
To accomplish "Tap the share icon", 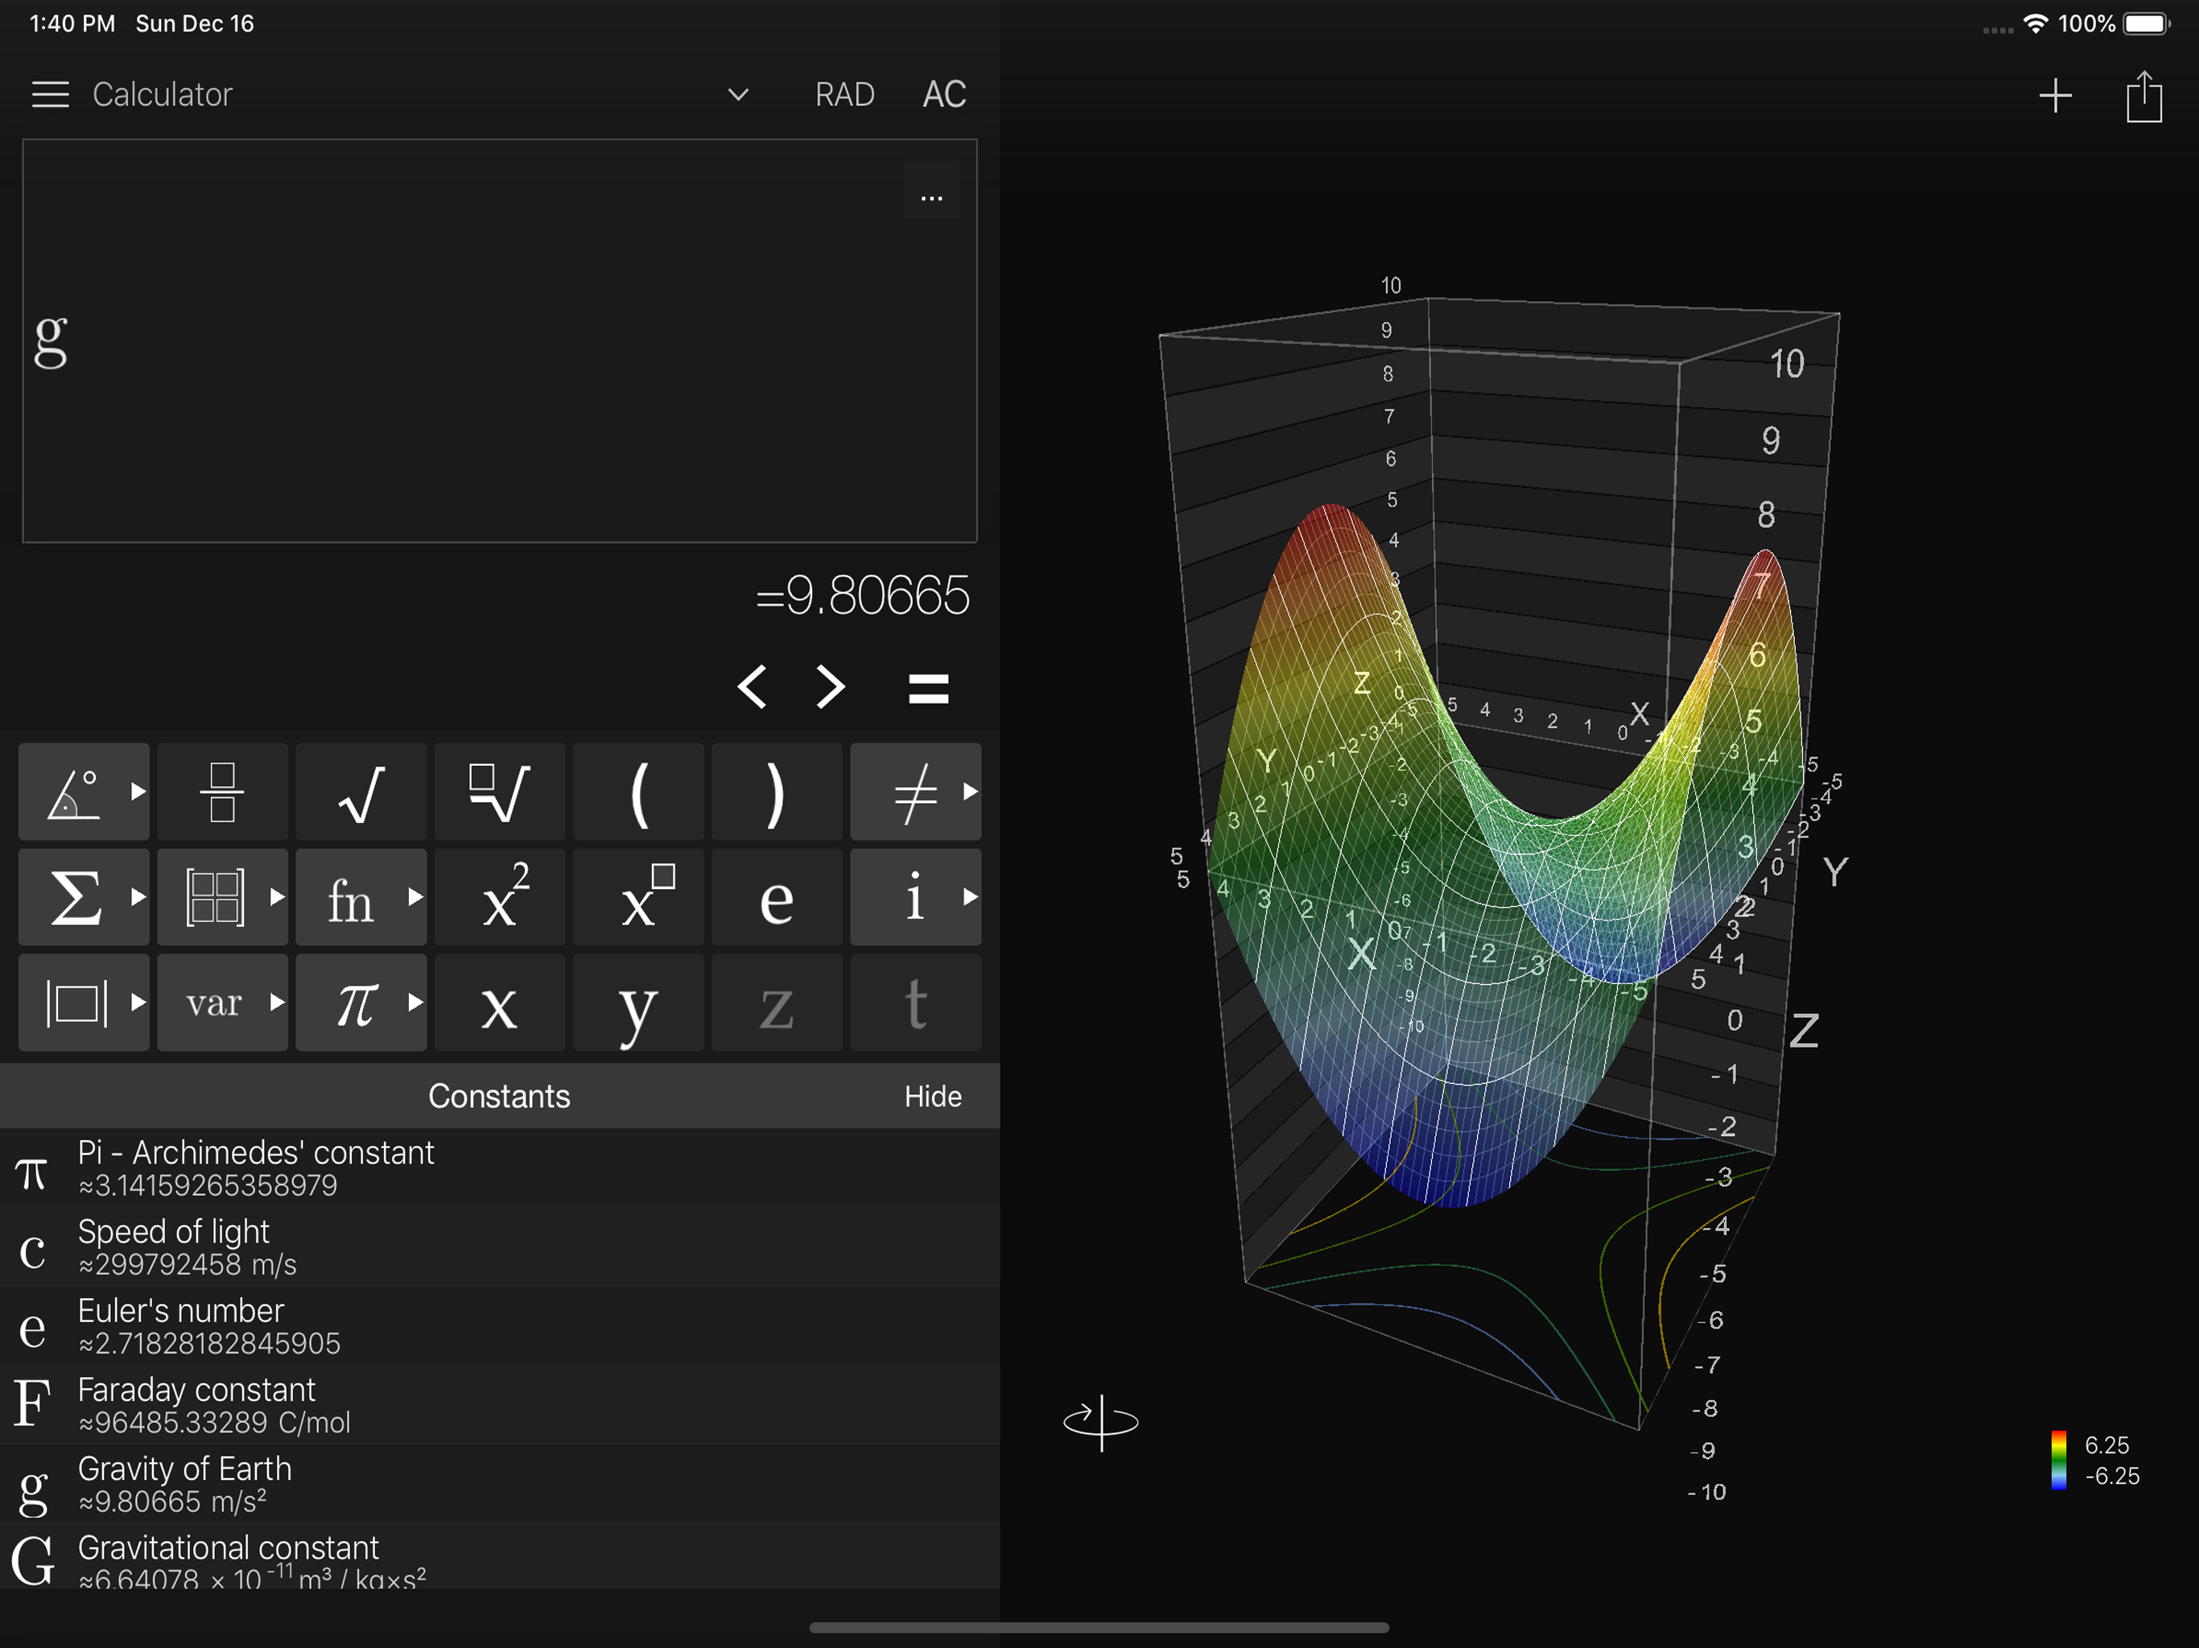I will [2143, 97].
